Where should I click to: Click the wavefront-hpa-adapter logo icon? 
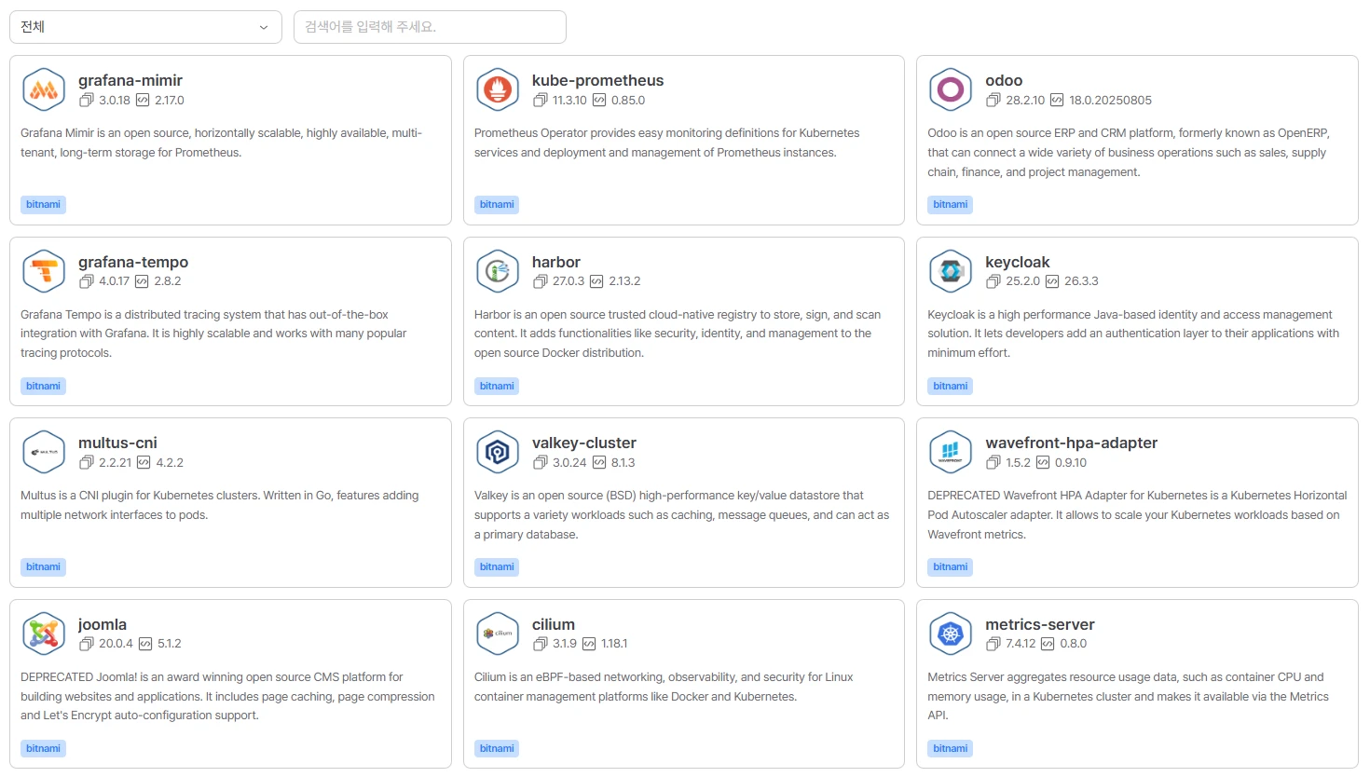951,453
